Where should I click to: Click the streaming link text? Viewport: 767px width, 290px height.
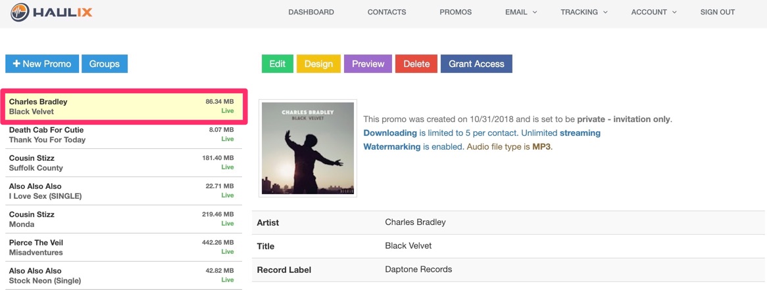580,133
